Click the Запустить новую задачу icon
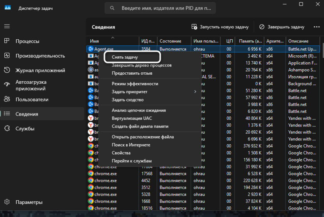The width and height of the screenshot is (324, 217). [x=194, y=27]
